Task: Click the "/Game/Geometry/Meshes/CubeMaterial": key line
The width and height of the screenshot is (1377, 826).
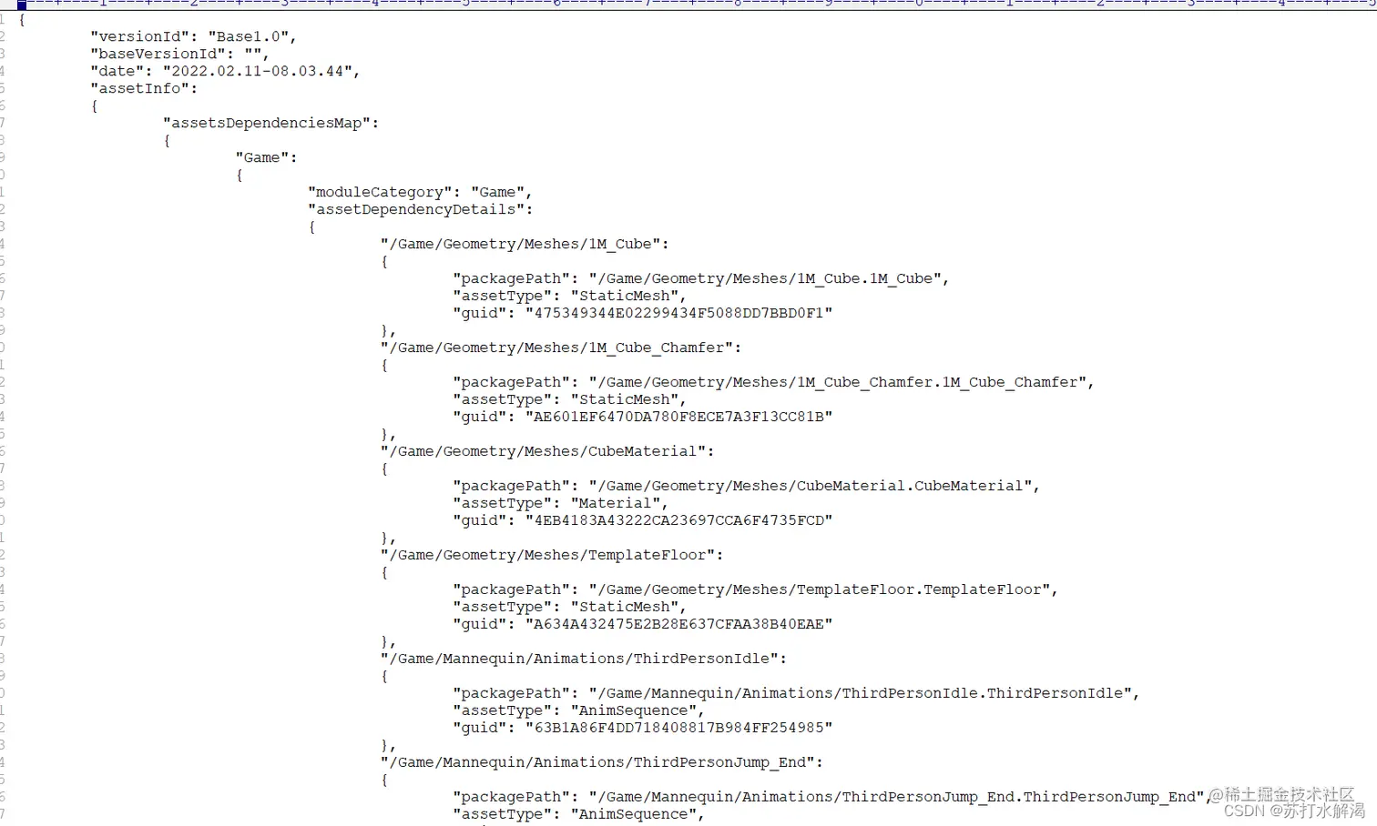Action: tap(547, 452)
